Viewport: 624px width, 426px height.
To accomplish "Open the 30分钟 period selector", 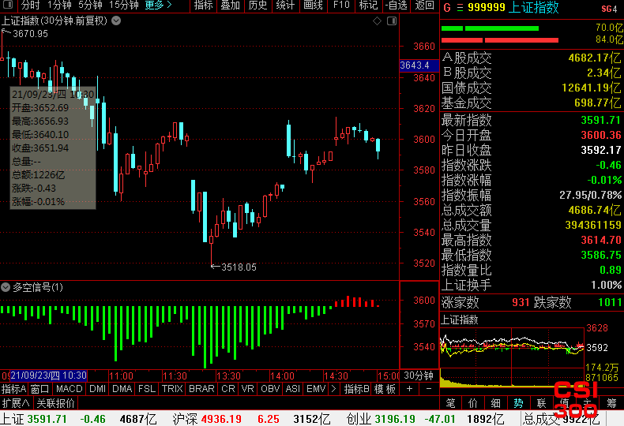I will click(419, 376).
